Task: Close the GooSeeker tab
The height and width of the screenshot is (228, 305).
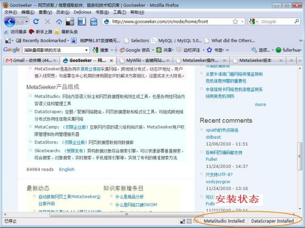Action: tap(111, 61)
